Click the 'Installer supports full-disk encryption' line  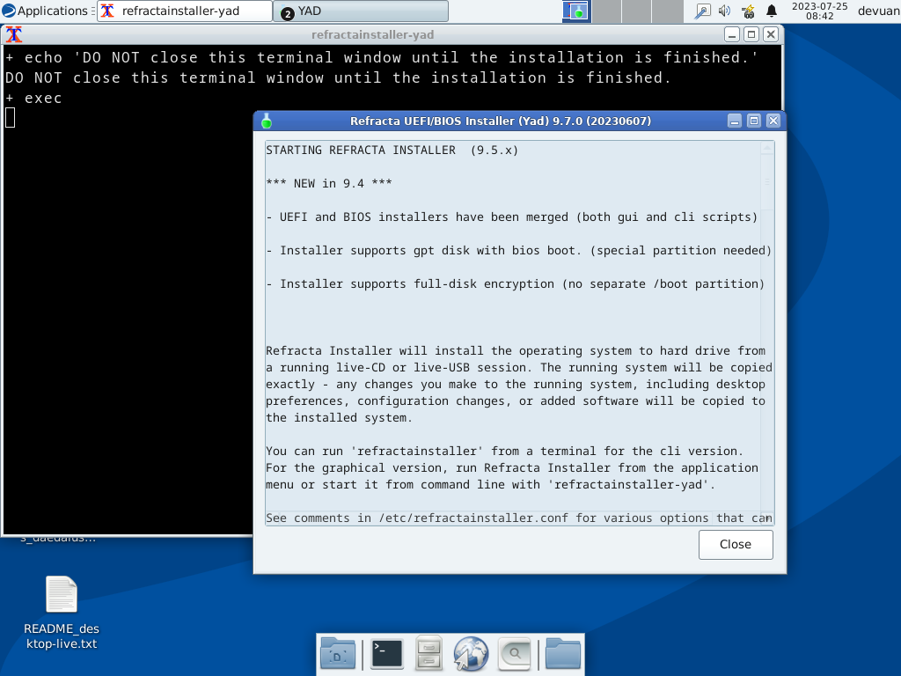516,283
